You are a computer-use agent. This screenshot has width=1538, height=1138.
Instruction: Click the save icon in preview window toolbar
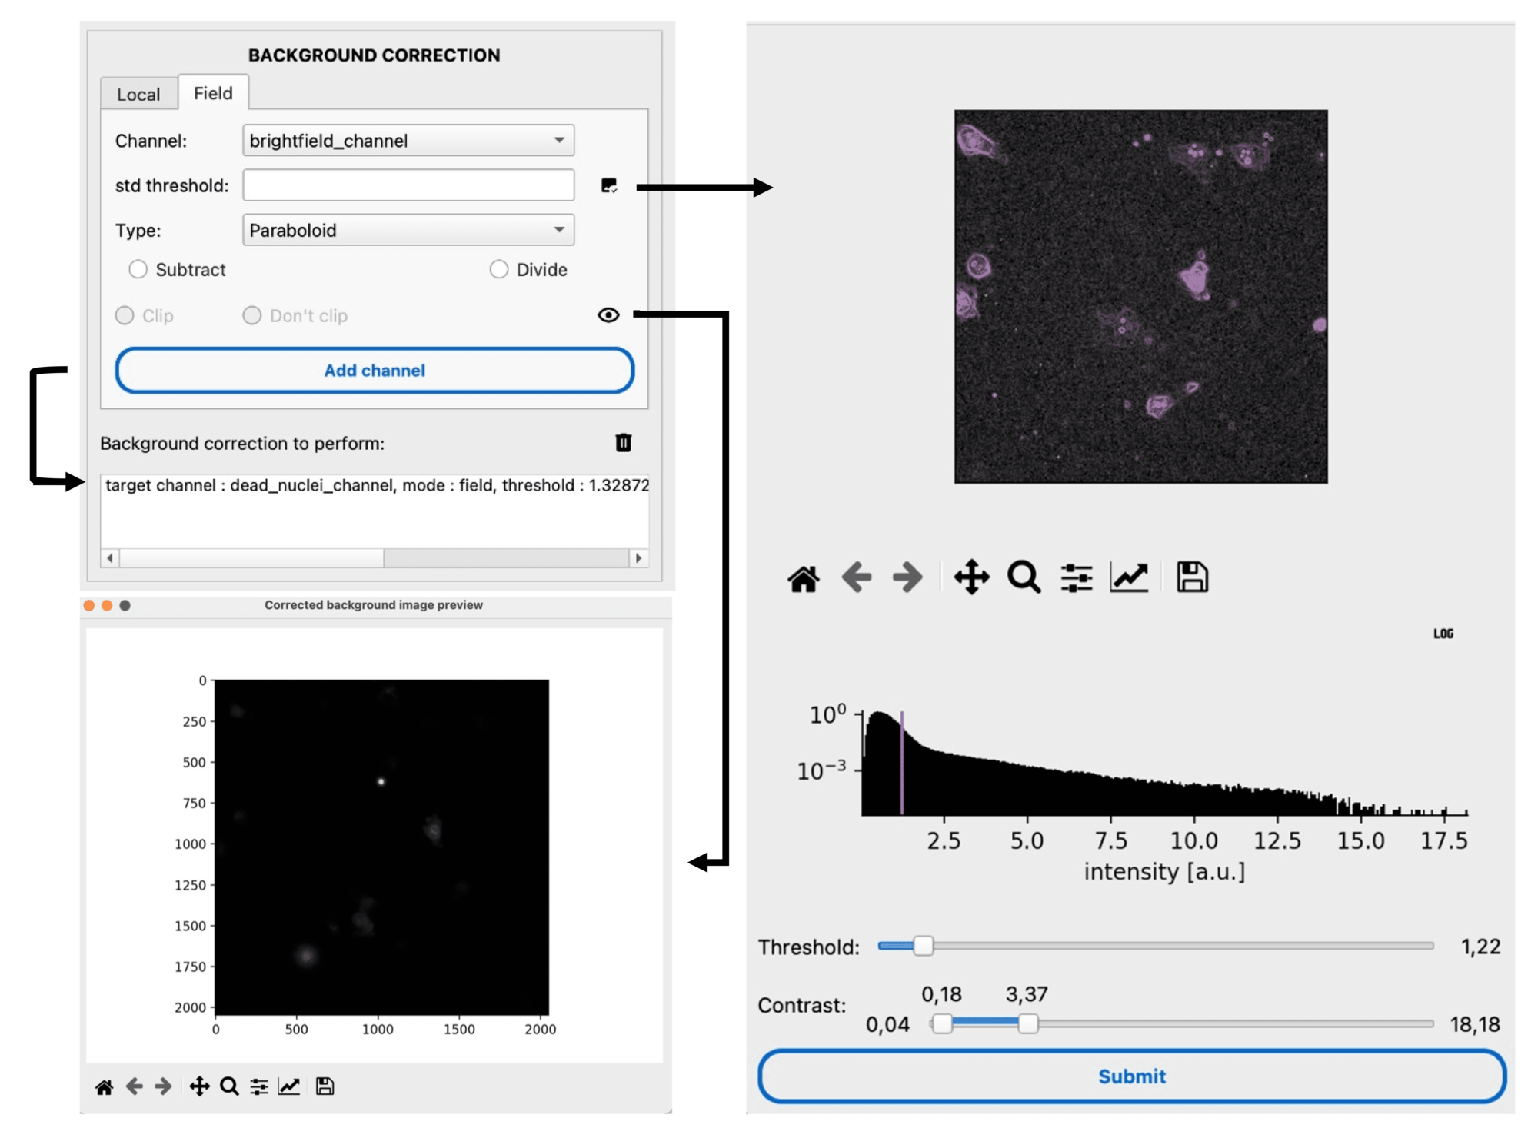click(x=325, y=1086)
